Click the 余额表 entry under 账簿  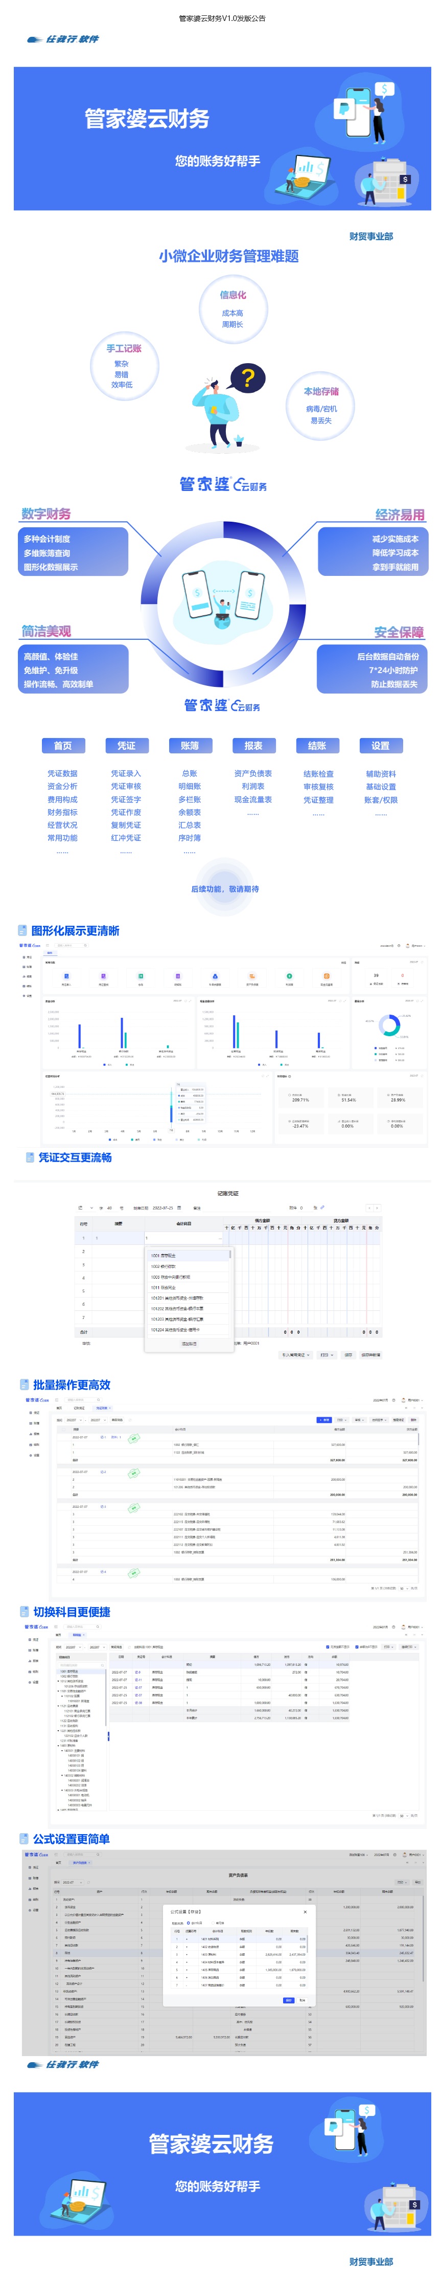[190, 813]
